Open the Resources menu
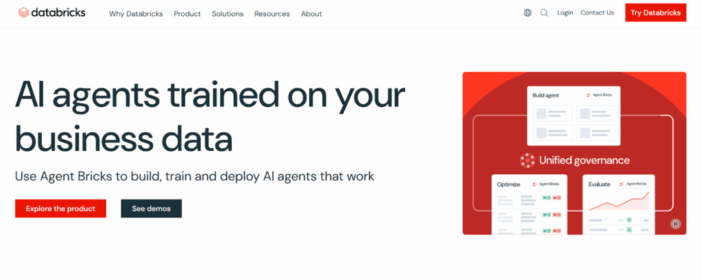Screen dimensions: 702x279 coord(271,14)
